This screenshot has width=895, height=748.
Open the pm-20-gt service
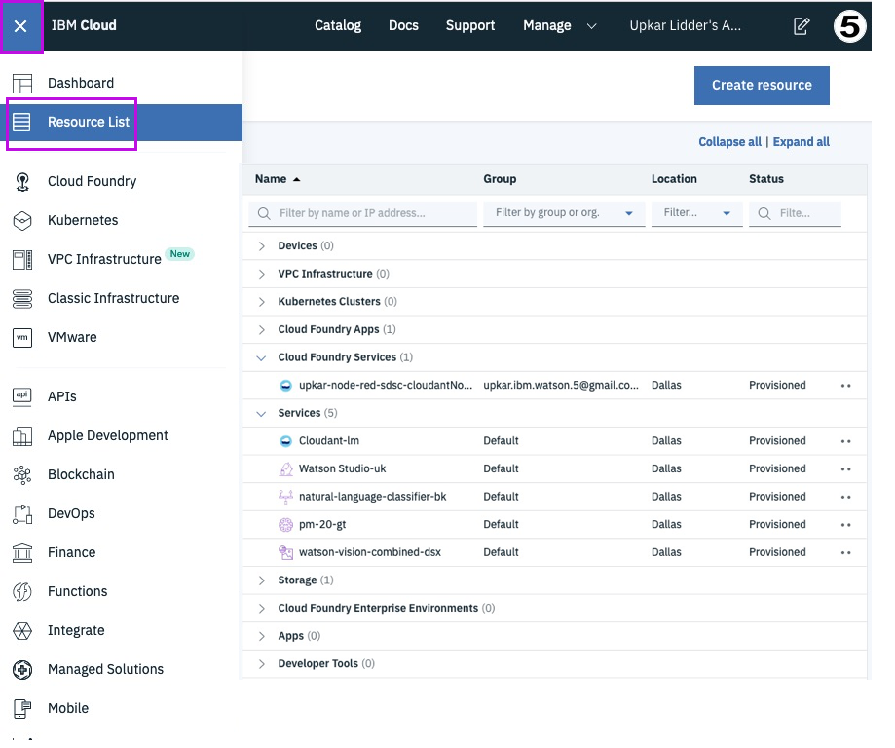[x=322, y=525]
